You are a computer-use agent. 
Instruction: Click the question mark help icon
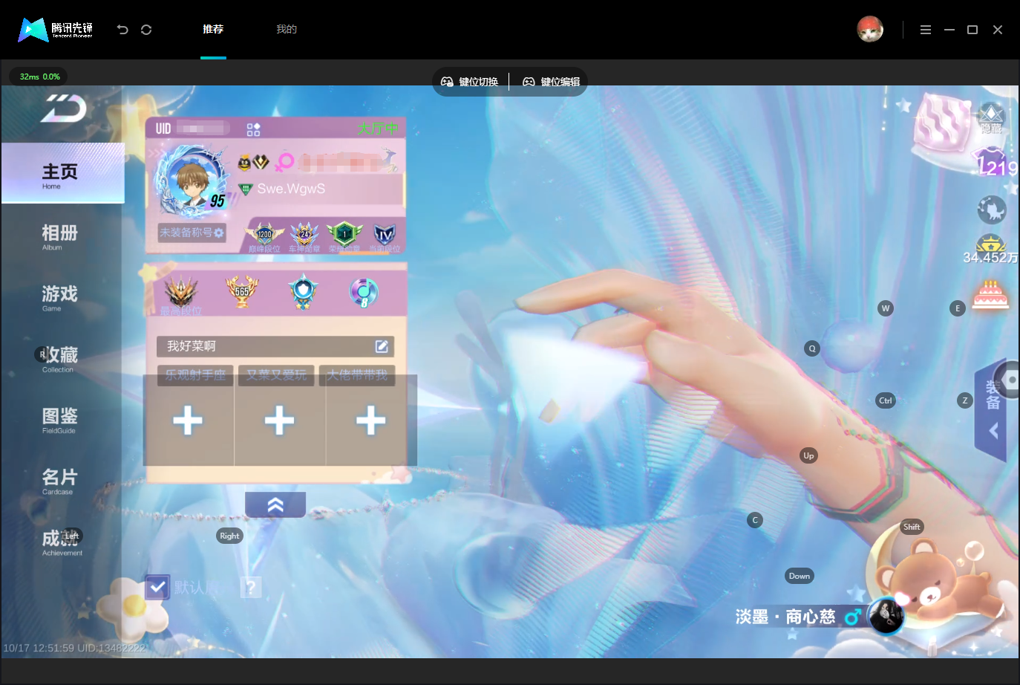click(251, 588)
